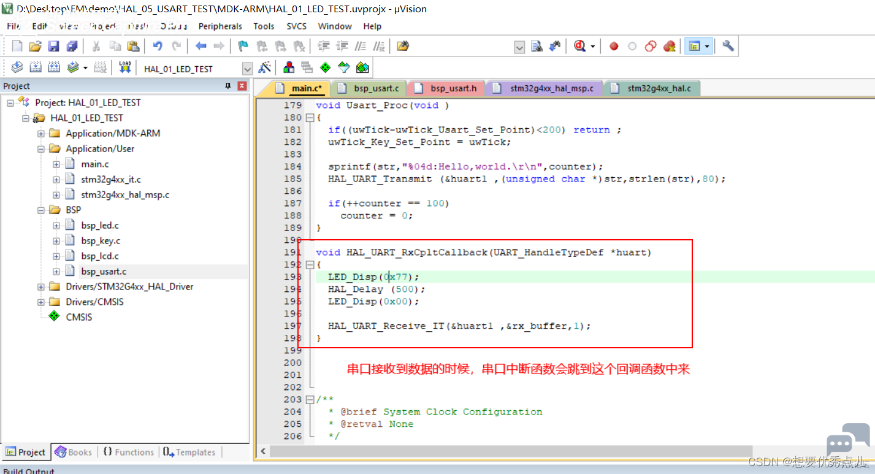Switch to the bsp_usart.c editor tab

[369, 88]
